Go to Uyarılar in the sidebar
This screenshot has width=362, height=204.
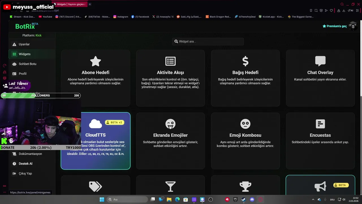pos(32,44)
